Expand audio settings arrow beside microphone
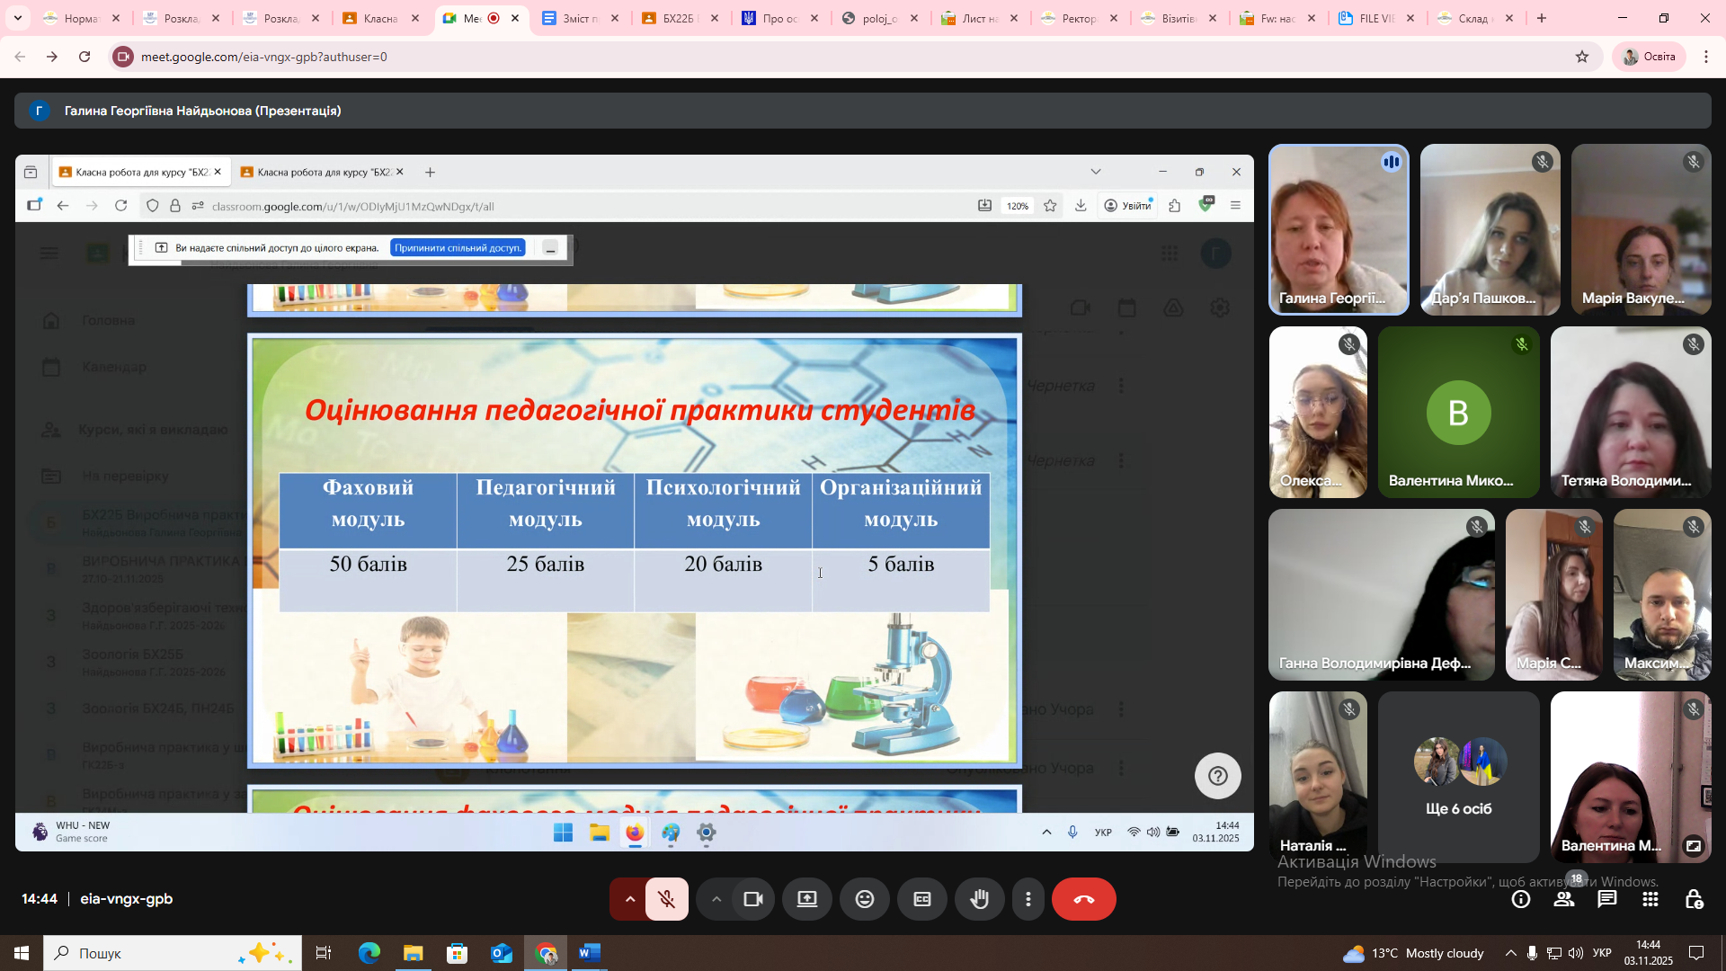The height and width of the screenshot is (971, 1726). click(629, 899)
